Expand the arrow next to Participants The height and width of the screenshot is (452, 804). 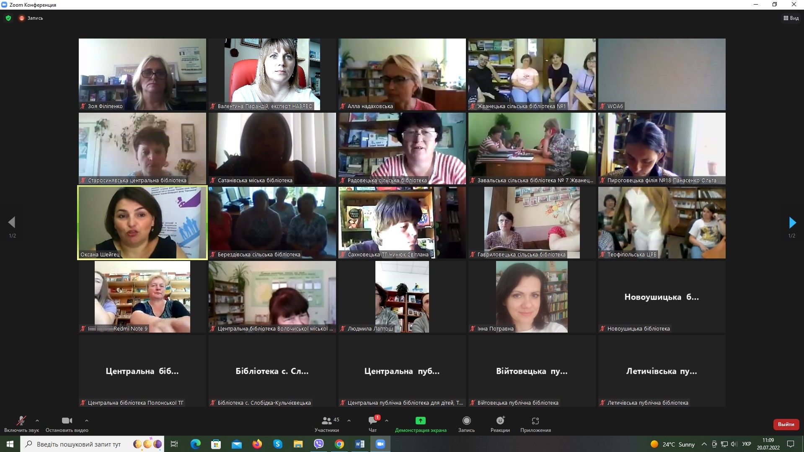(349, 420)
